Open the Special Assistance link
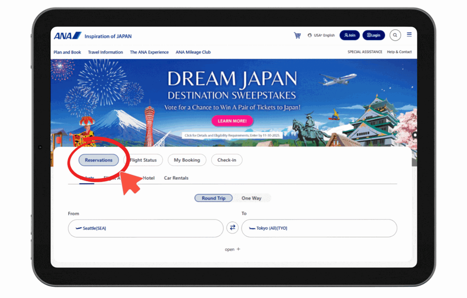 point(365,52)
